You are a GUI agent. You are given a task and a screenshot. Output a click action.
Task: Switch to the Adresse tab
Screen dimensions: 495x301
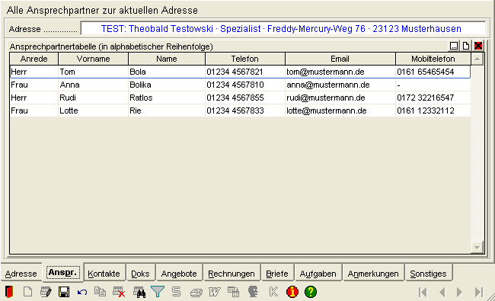[x=21, y=274]
